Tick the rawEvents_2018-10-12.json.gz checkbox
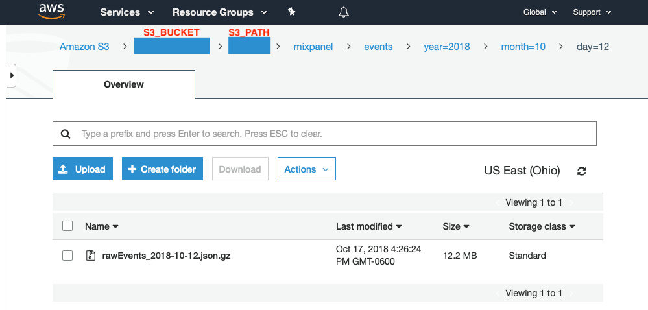Image resolution: width=648 pixels, height=310 pixels. (x=67, y=256)
